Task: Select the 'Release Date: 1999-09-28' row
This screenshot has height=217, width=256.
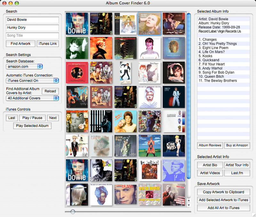Action: coord(223,27)
